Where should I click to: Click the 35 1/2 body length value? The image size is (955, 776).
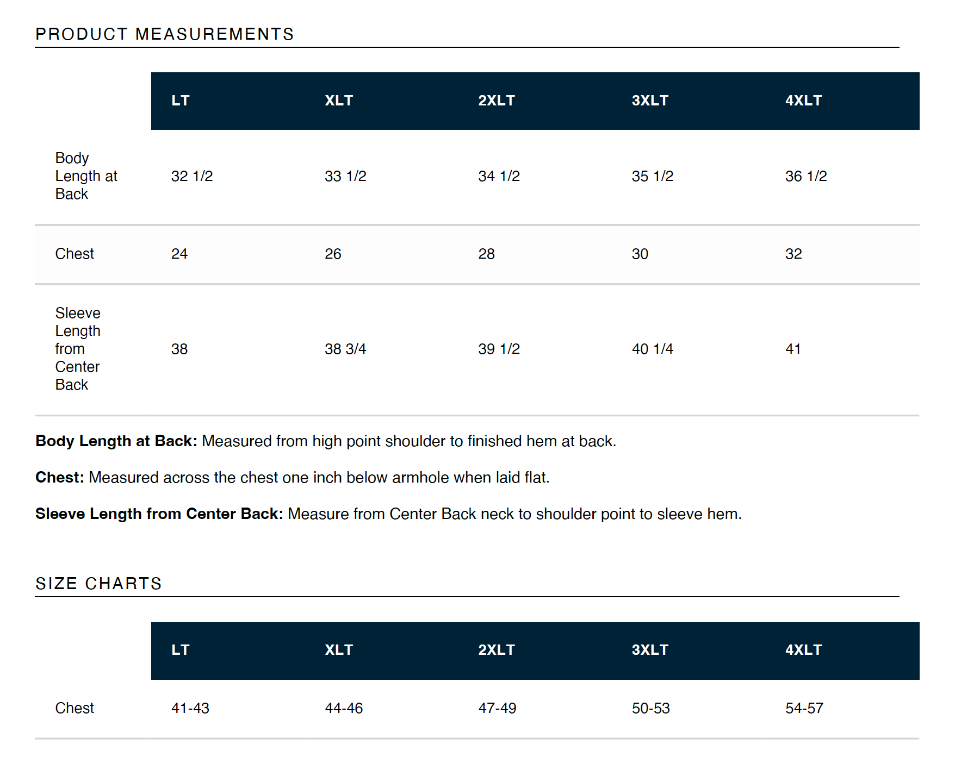[x=652, y=176]
